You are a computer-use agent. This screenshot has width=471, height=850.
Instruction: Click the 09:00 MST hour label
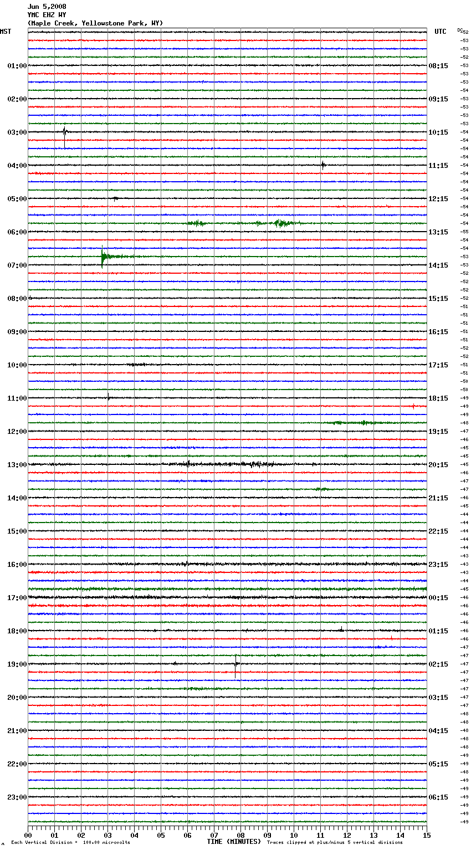point(17,332)
